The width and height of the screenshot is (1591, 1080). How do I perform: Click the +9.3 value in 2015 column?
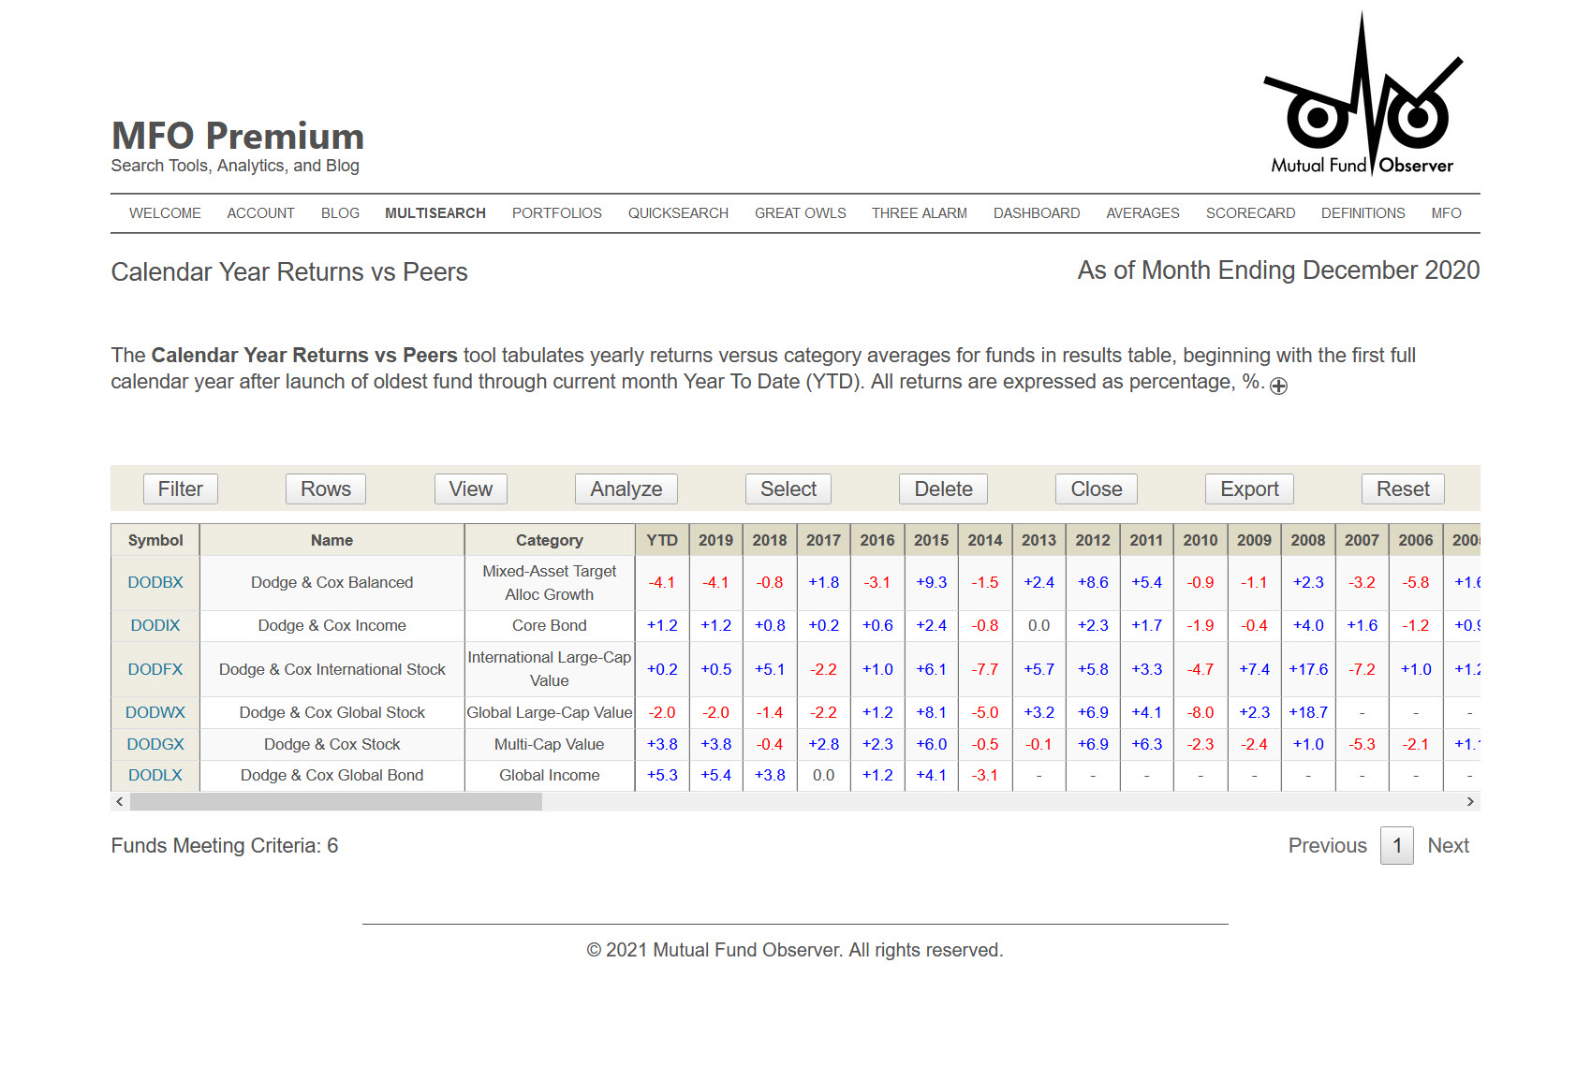(x=932, y=582)
